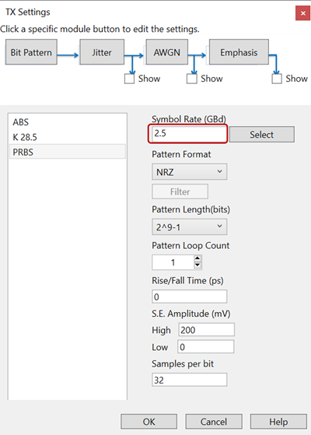The height and width of the screenshot is (435, 311).
Task: Open the AWGN module settings
Action: pos(167,52)
